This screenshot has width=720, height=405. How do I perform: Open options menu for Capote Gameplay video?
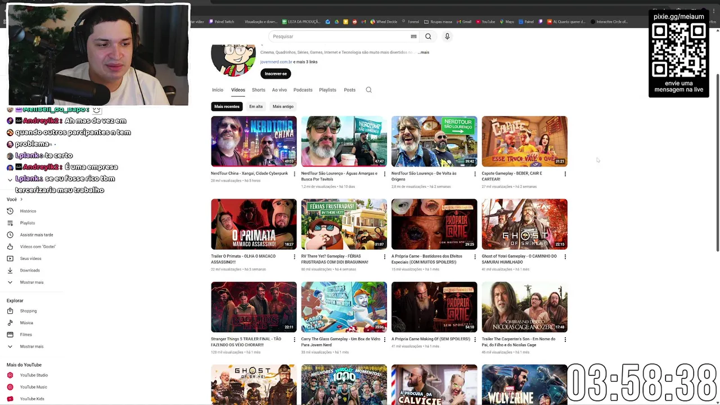tap(565, 174)
